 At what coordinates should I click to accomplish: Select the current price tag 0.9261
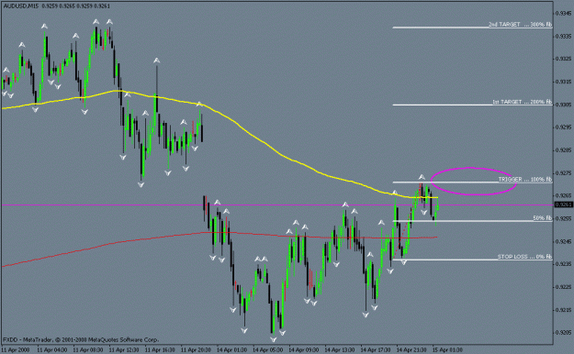(x=564, y=205)
